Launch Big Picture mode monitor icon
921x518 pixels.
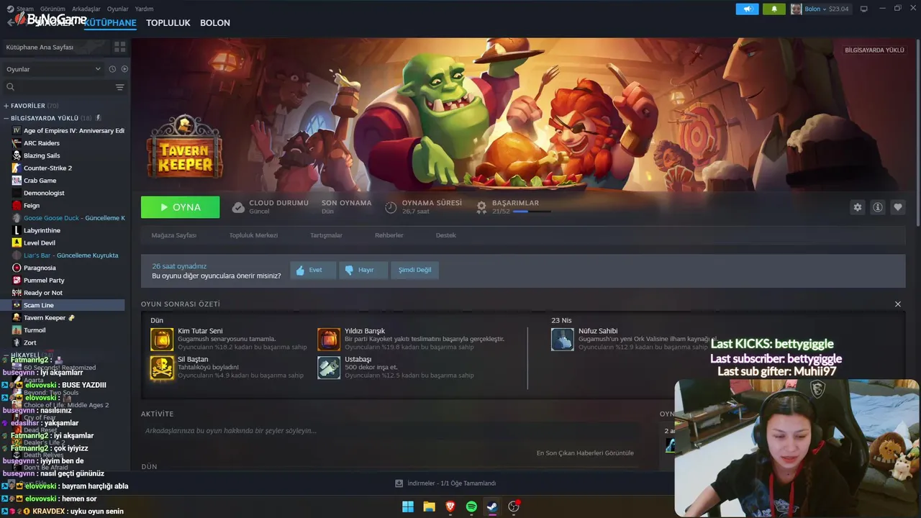[863, 9]
